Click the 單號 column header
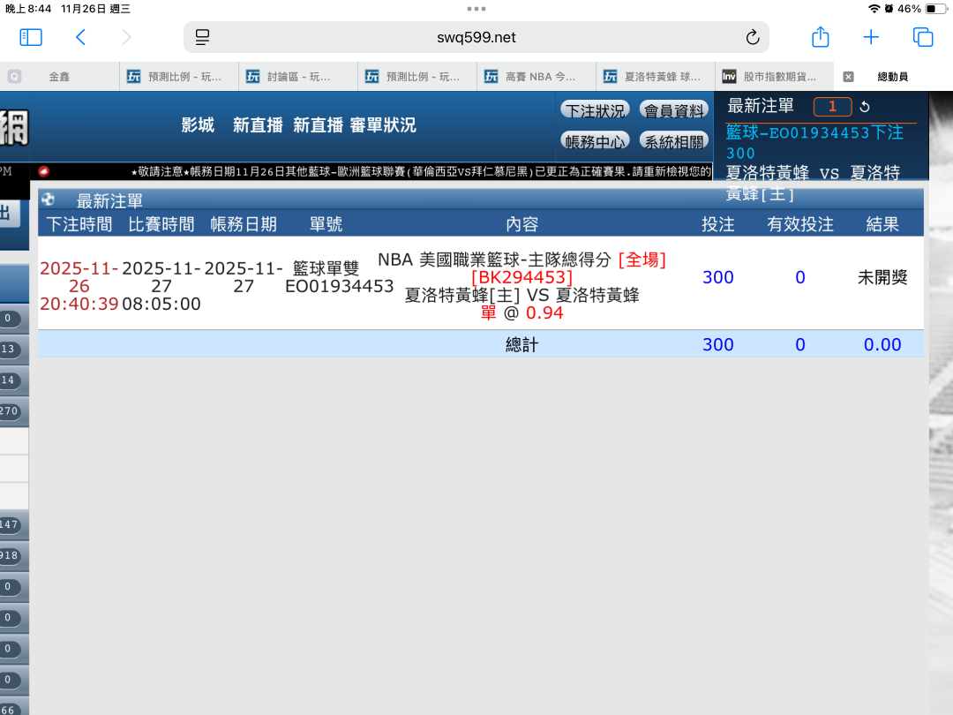Screen dimensions: 953x715 pyautogui.click(x=326, y=224)
